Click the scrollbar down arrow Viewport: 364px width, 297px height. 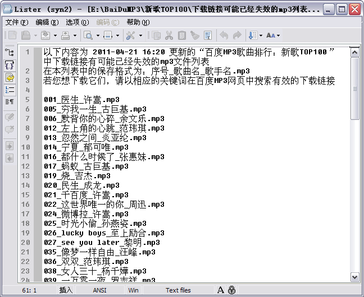(354, 277)
